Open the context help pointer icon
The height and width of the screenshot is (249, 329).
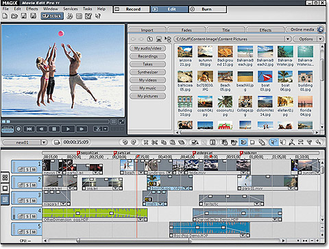(x=98, y=16)
